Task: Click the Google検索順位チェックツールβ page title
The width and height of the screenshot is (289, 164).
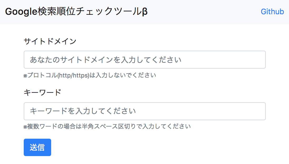Action: pyautogui.click(x=76, y=12)
